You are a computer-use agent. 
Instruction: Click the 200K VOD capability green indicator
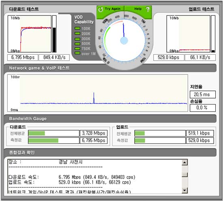(x=77, y=33)
